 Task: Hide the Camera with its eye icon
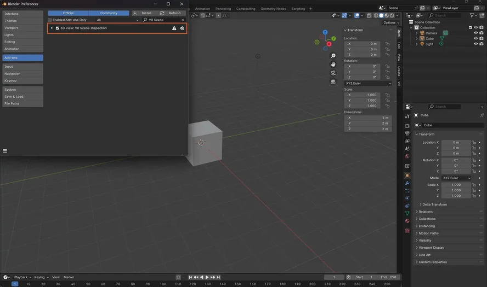[475, 33]
